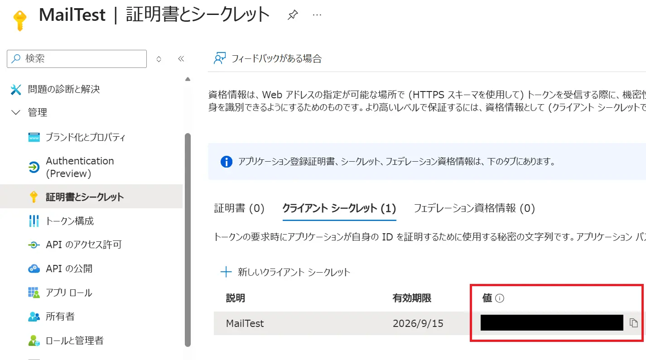646x360 pixels.
Task: Open トークン構成 from the sidebar
Action: coord(34,221)
